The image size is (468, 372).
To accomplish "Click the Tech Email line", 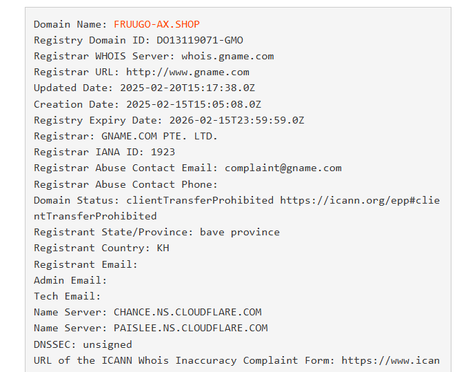I will (x=68, y=296).
